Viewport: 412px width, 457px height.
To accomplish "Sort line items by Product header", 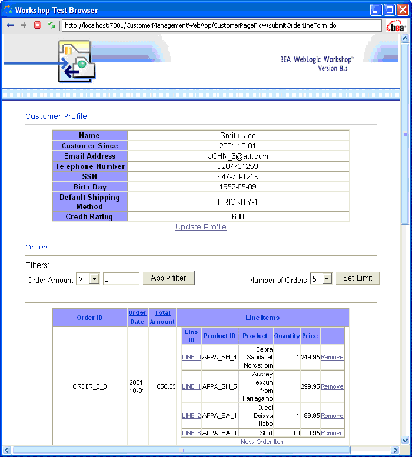I will tap(255, 336).
